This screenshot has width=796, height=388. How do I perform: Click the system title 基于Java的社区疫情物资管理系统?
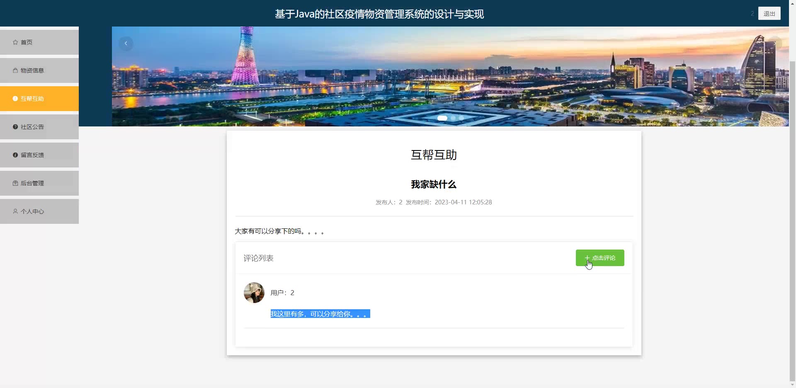click(379, 14)
